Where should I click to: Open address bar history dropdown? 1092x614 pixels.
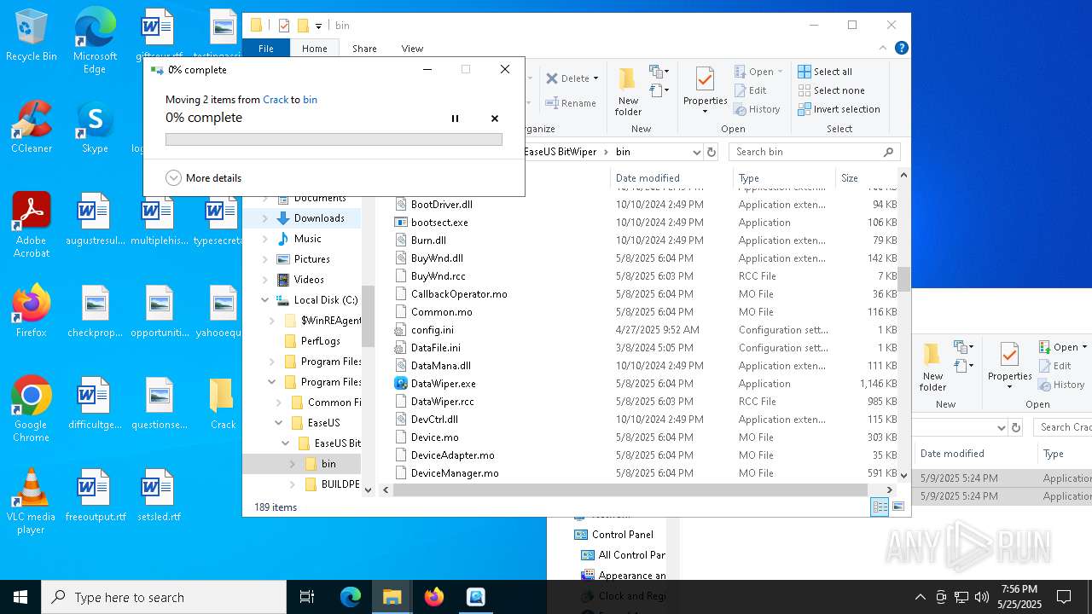[696, 152]
